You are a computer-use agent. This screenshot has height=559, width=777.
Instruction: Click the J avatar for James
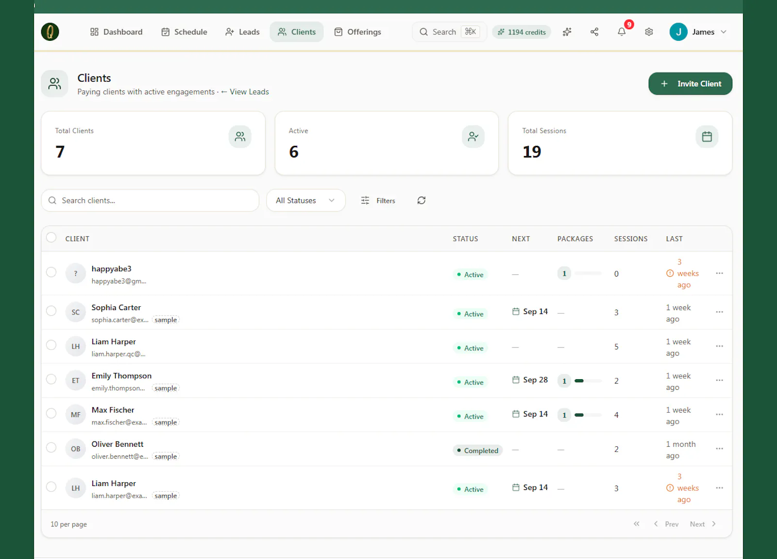678,32
